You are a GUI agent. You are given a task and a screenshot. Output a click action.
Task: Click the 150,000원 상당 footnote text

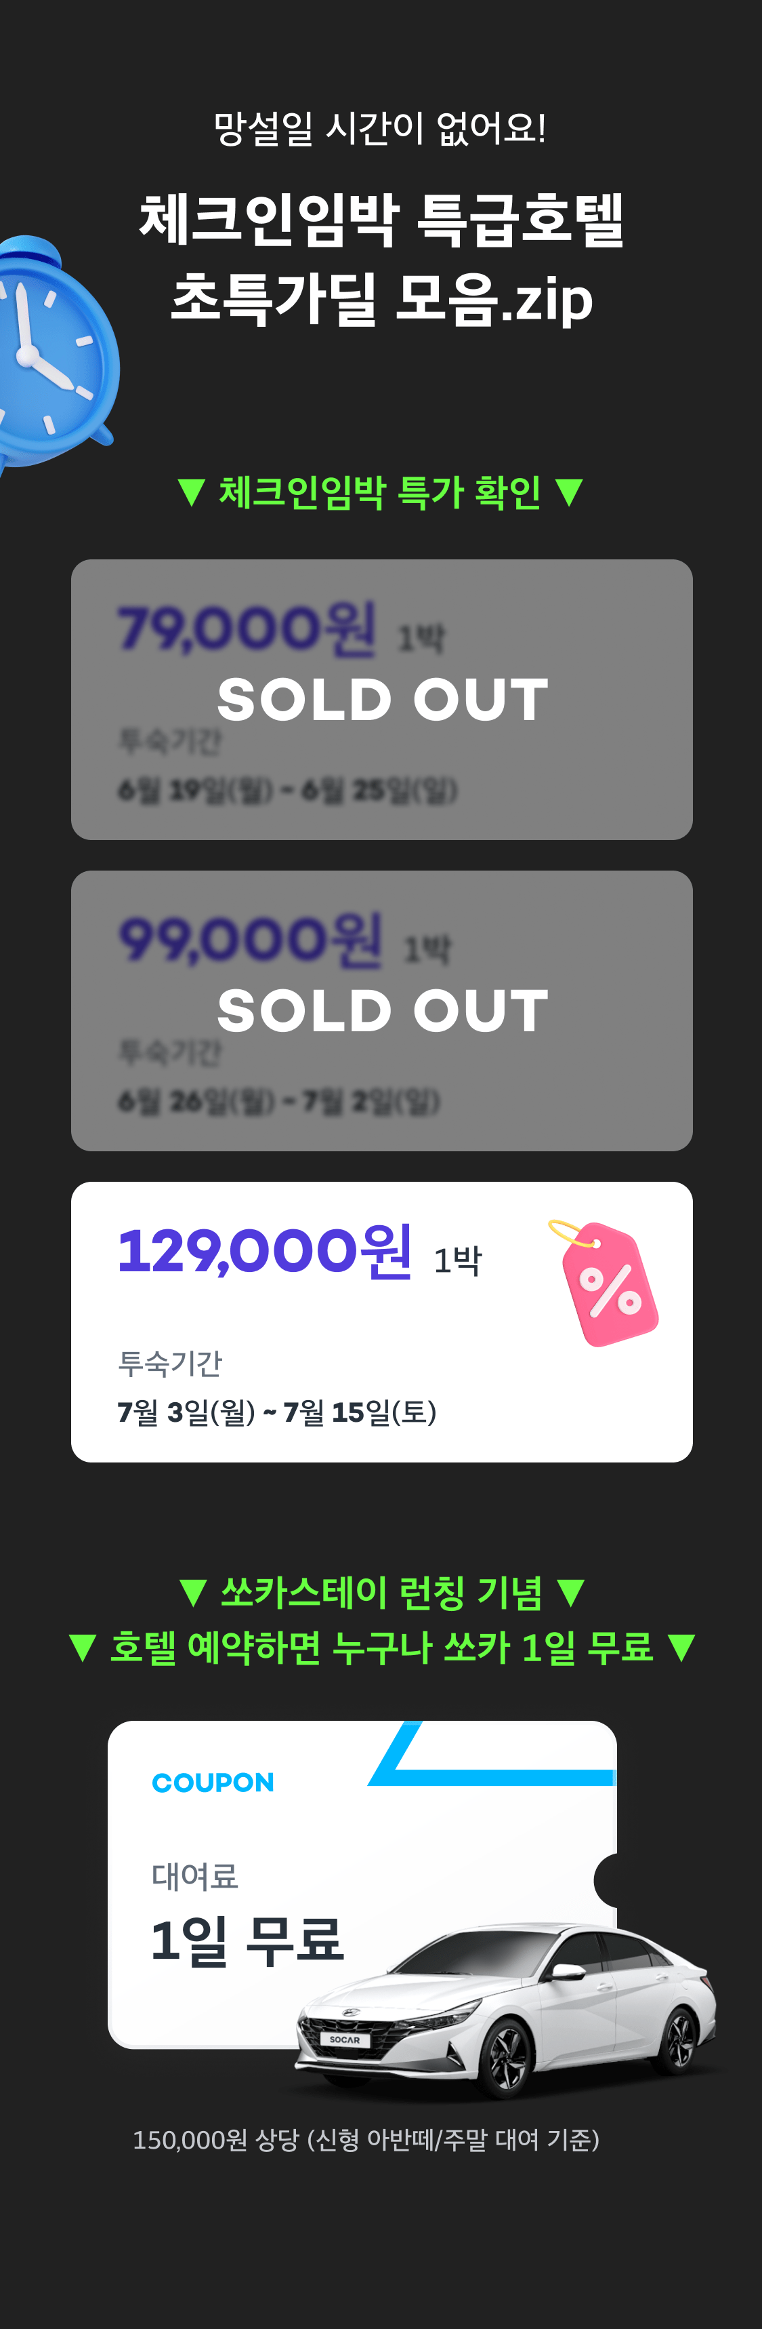pyautogui.click(x=366, y=2140)
